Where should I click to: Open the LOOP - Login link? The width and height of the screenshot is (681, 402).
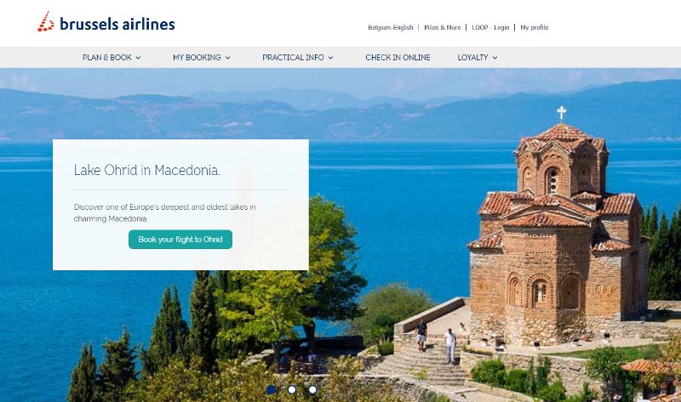[490, 27]
